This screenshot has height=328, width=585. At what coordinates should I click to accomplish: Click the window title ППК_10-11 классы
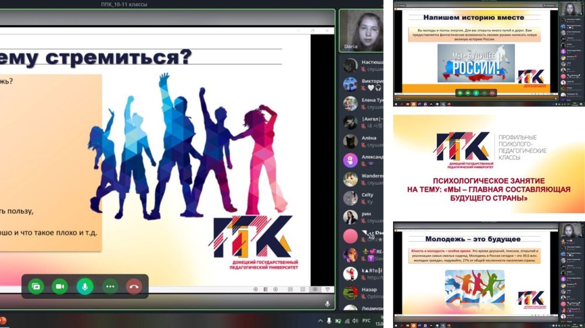click(x=124, y=5)
